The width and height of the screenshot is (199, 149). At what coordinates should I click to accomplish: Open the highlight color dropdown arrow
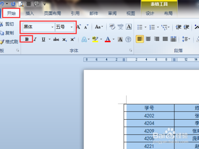point(101,39)
